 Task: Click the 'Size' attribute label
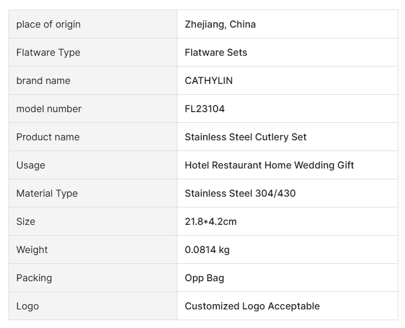coord(26,222)
